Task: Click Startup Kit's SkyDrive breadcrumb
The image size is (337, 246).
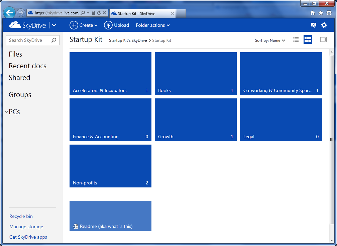Action: 128,40
